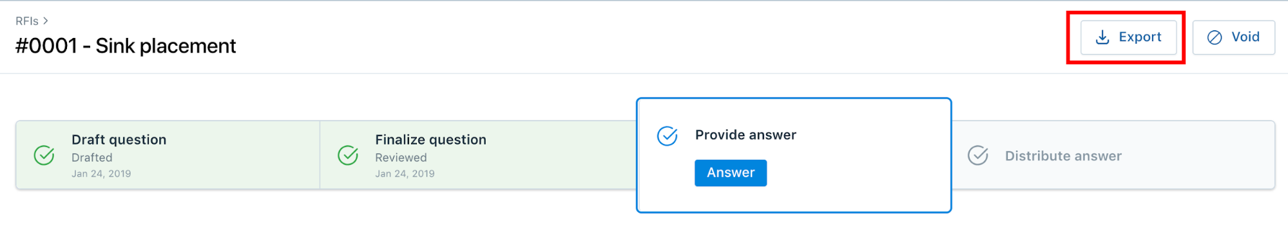1288x235 pixels.
Task: Click the gray checkmark beside Distribute answer
Action: (x=977, y=155)
